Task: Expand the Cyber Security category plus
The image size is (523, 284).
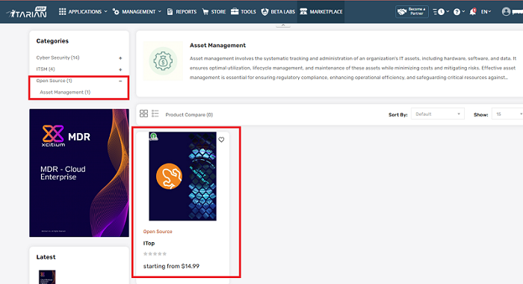Action: pyautogui.click(x=120, y=58)
